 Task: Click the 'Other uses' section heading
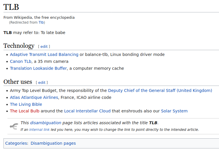[18, 82]
